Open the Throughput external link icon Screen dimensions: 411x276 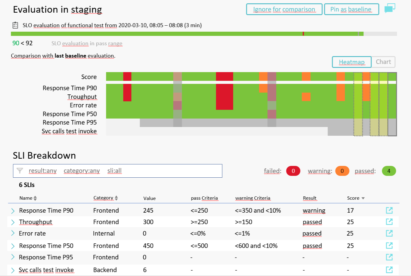click(x=389, y=222)
